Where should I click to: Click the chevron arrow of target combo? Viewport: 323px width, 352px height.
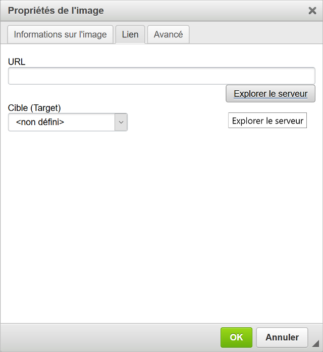[121, 122]
